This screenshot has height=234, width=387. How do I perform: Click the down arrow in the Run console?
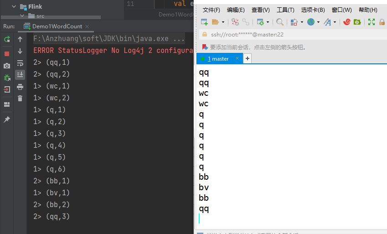pyautogui.click(x=20, y=51)
